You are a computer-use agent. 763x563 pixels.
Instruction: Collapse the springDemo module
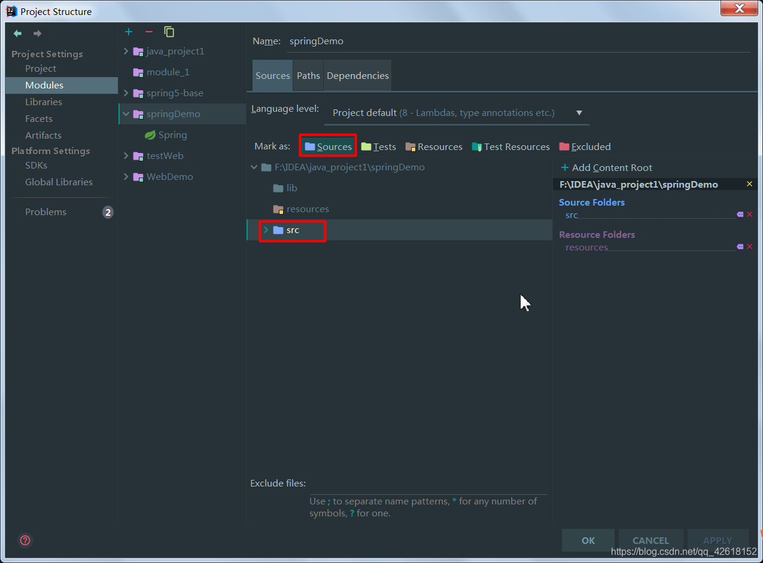click(x=126, y=114)
